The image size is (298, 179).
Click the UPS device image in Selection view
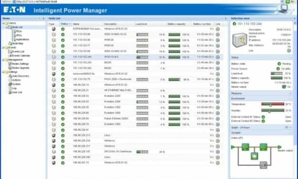[x=240, y=40]
